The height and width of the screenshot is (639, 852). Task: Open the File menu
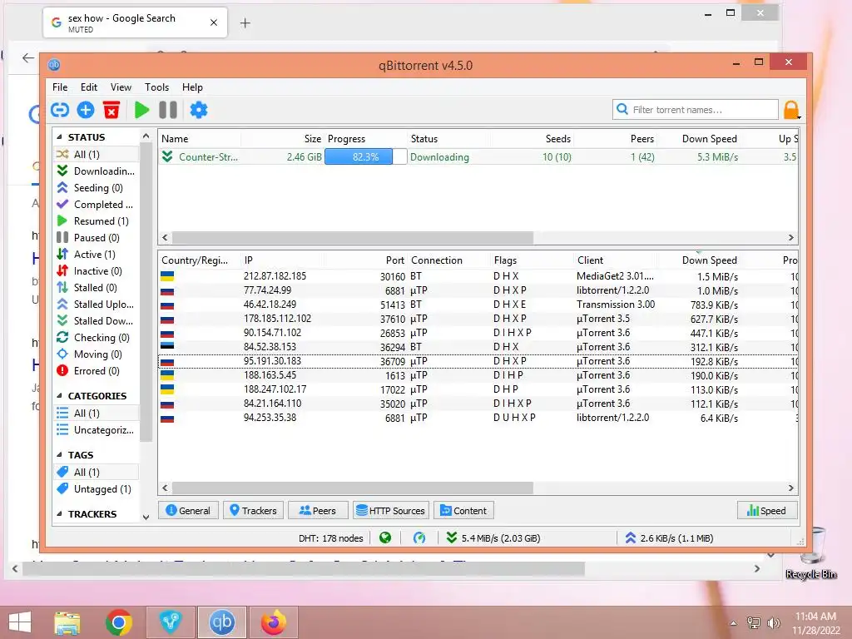click(x=60, y=87)
